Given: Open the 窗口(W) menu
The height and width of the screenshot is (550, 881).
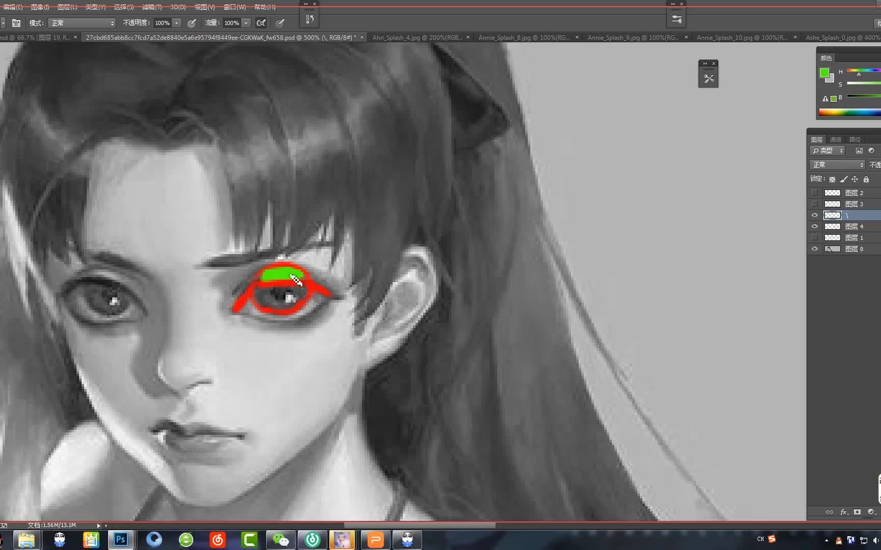Looking at the screenshot, I should tap(235, 7).
